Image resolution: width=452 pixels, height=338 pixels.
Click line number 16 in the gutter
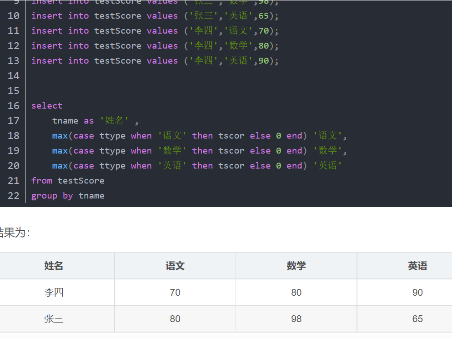click(14, 106)
